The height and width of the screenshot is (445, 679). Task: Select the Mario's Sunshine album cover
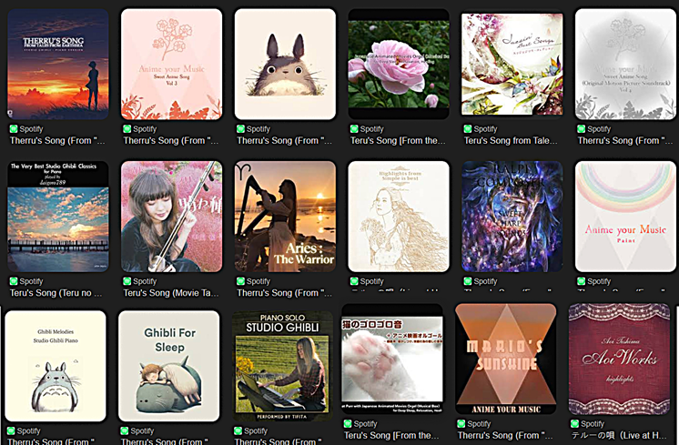click(x=506, y=359)
